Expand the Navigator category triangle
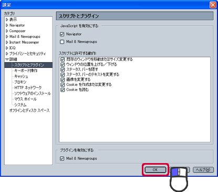 (x=7, y=25)
